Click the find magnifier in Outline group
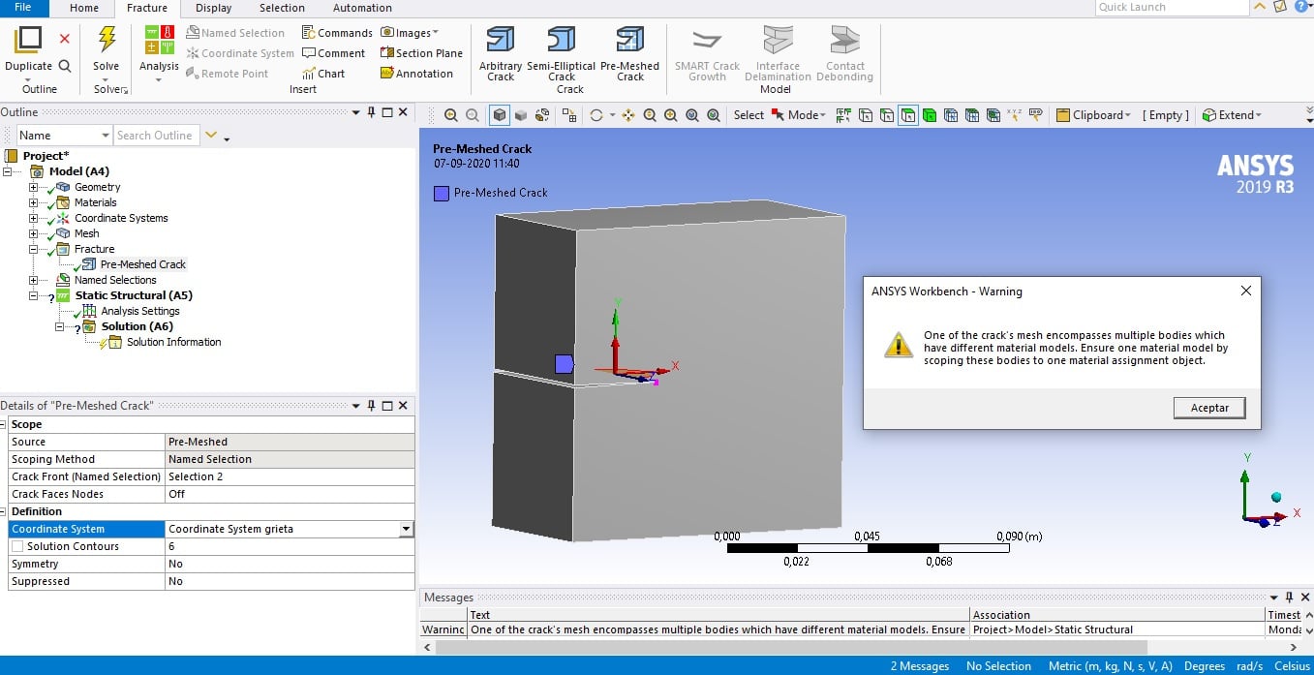Viewport: 1314px width, 675px height. point(65,66)
